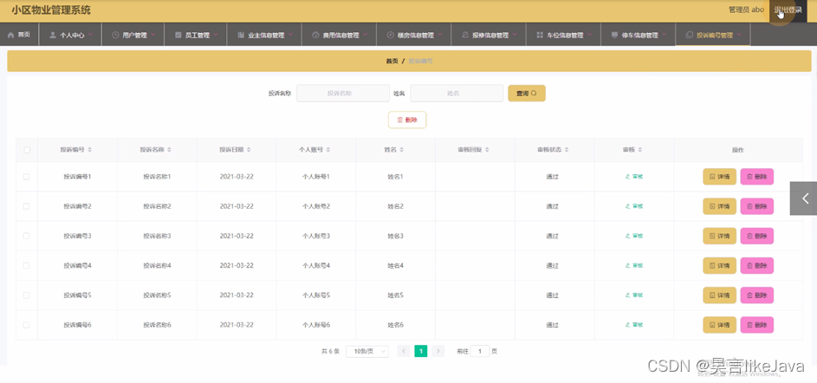Open the 10条/页 page size dropdown
Image resolution: width=817 pixels, height=383 pixels.
pos(367,351)
